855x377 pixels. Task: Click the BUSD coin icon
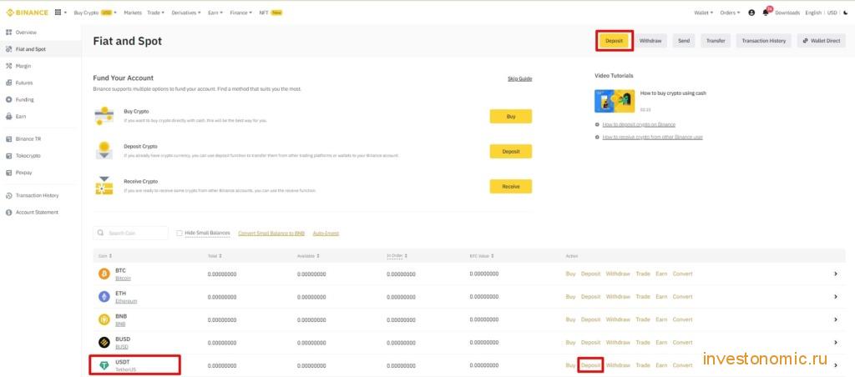104,342
